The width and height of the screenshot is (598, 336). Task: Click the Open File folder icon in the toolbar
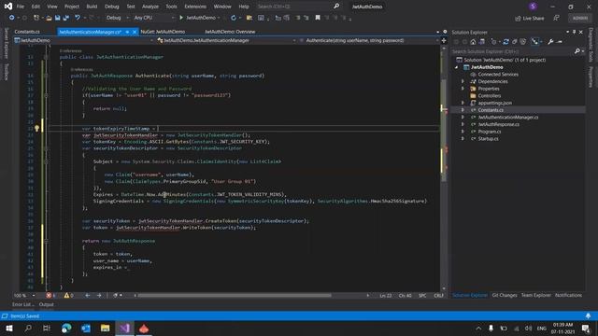click(x=49, y=18)
